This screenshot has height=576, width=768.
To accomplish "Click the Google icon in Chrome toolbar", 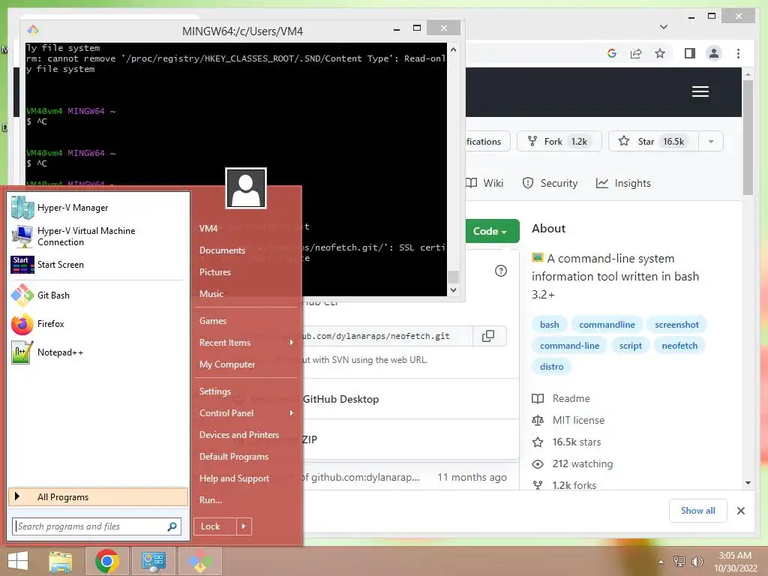I will pos(612,53).
